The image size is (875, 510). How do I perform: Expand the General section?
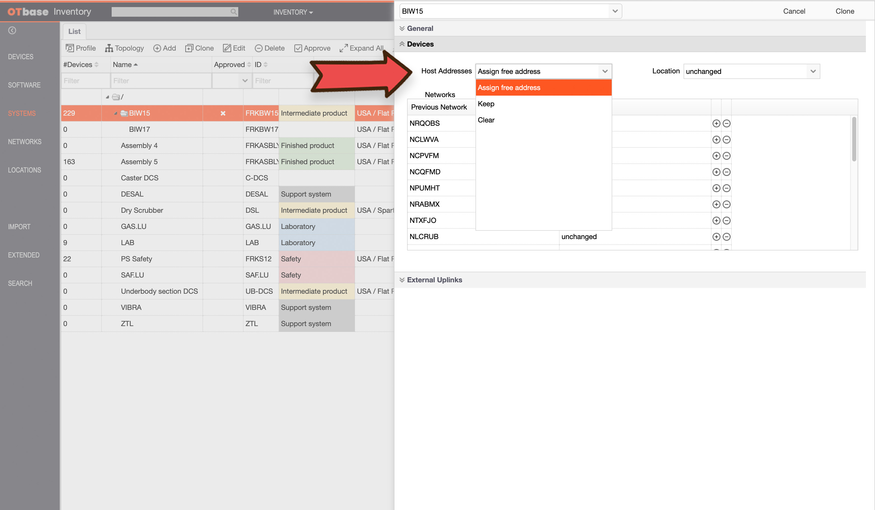(420, 28)
